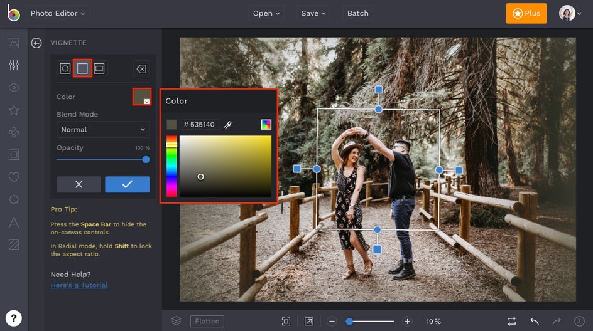This screenshot has width=593, height=331.
Task: Open the Photo Editor dropdown
Action: [x=58, y=13]
